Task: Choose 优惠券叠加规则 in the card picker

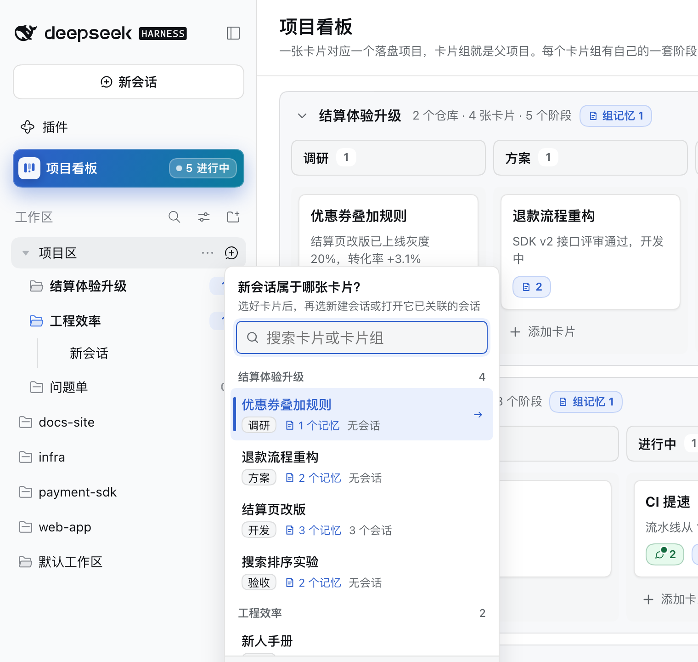Action: pos(362,414)
